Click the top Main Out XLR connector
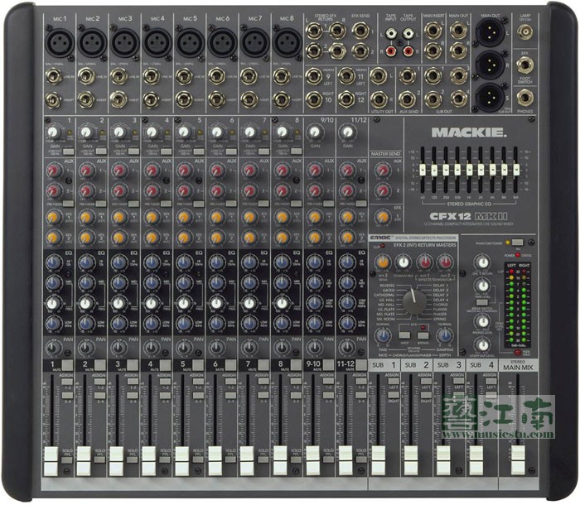The height and width of the screenshot is (505, 580). (486, 35)
